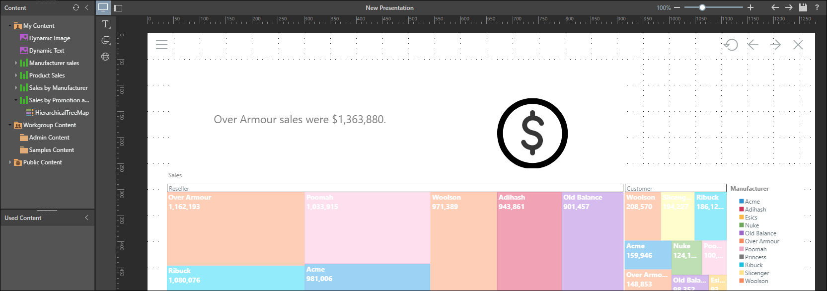
Task: Click the Old Balance 901,457 tile
Action: click(593, 241)
